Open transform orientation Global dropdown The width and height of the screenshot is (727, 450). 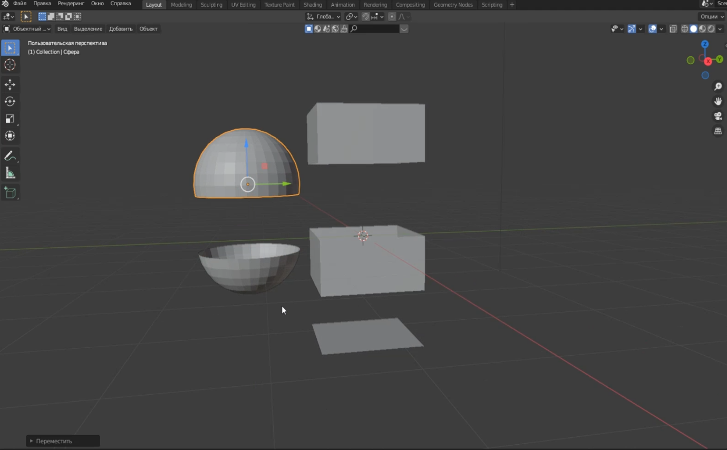[x=324, y=17]
